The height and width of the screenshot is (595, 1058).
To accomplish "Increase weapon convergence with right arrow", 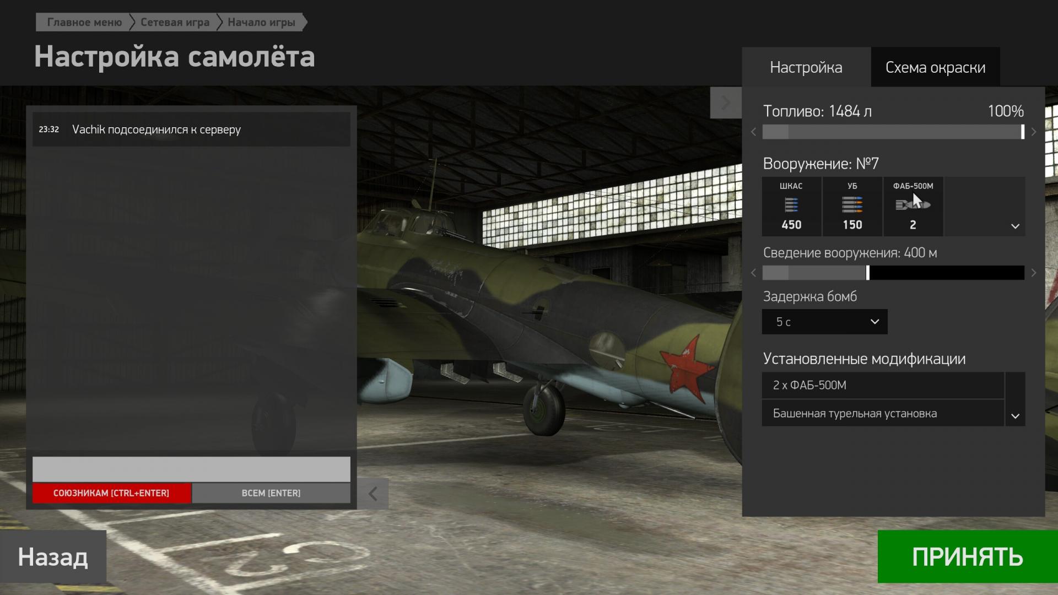I will tap(1034, 273).
